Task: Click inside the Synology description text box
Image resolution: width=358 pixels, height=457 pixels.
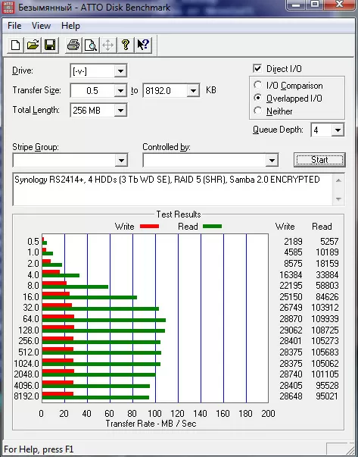Action: pos(173,189)
